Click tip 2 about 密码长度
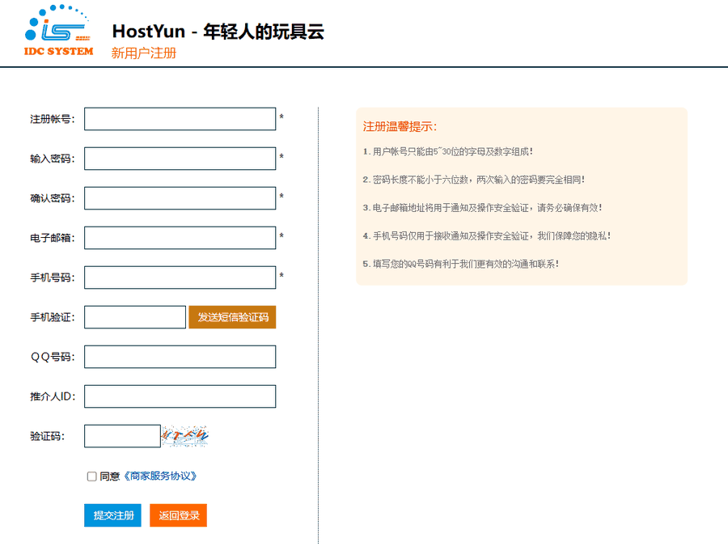Screen dimensions: 728x555 click(x=473, y=180)
